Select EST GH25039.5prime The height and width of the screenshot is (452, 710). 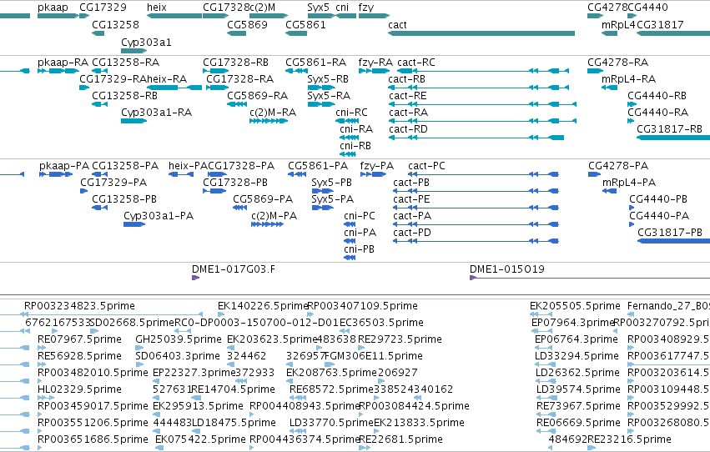[x=139, y=348]
